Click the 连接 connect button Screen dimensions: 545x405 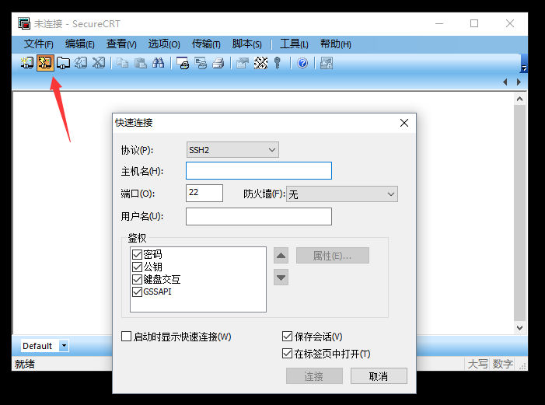(x=314, y=376)
